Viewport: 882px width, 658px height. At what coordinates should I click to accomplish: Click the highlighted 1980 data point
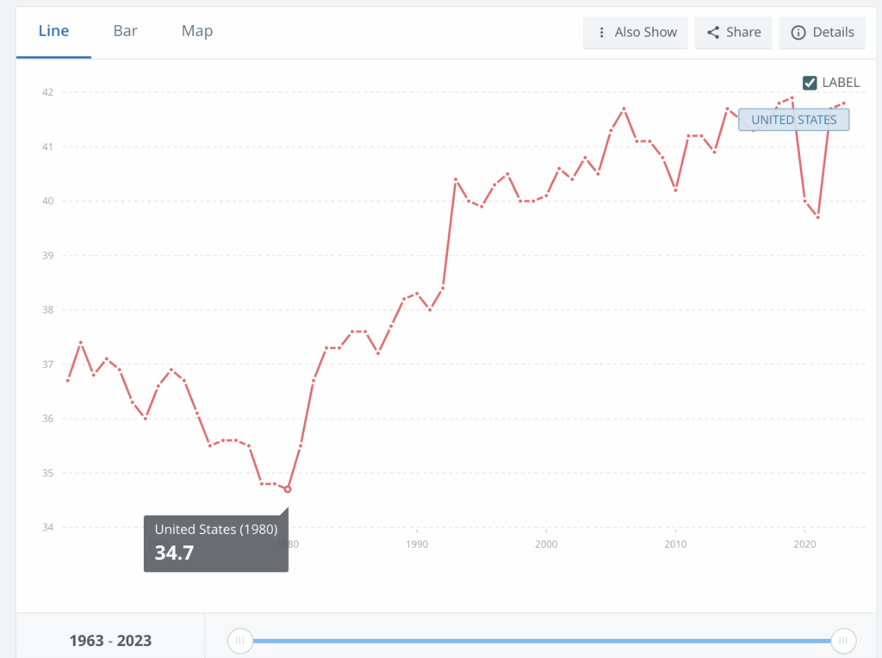tap(288, 489)
